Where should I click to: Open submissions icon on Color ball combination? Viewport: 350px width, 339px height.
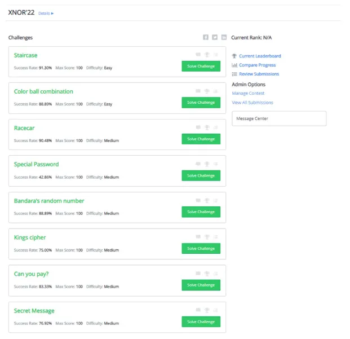point(216,91)
